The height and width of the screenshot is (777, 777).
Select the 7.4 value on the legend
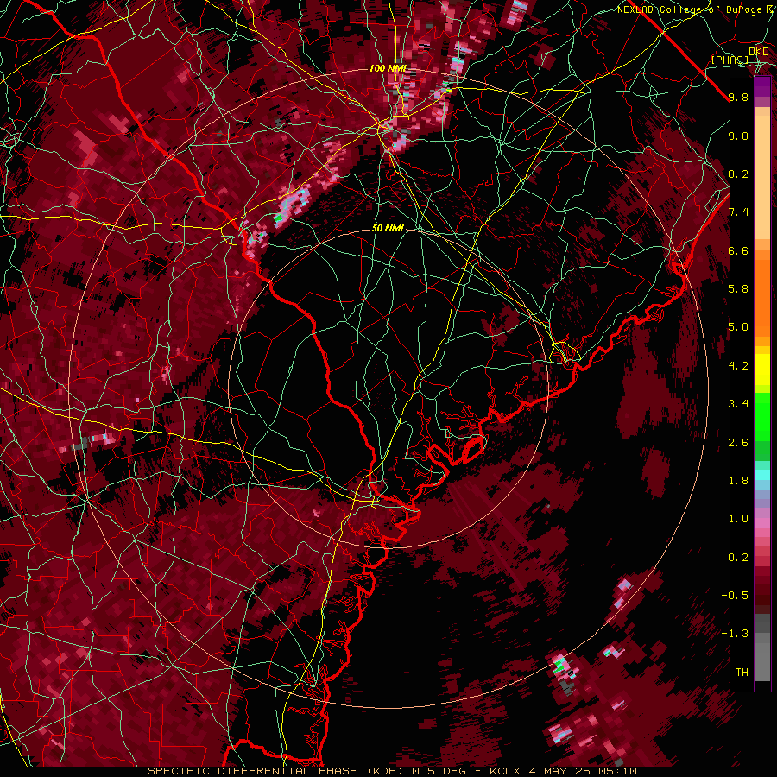pos(738,212)
